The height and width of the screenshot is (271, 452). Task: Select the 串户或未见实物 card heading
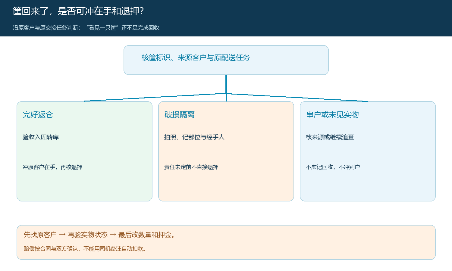pyautogui.click(x=332, y=115)
